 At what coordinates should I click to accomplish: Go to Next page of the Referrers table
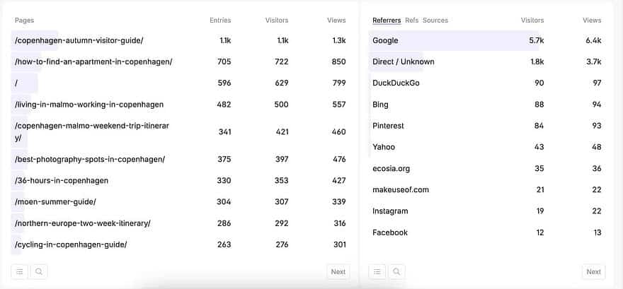[593, 271]
